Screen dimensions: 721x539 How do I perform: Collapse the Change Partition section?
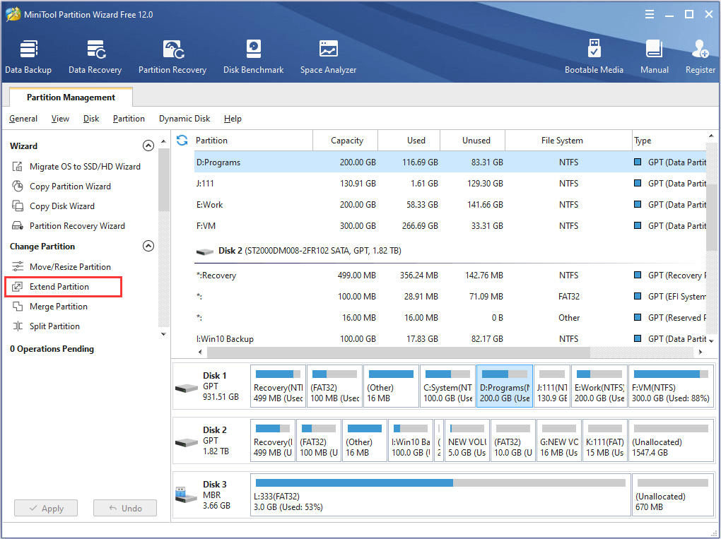(x=148, y=246)
